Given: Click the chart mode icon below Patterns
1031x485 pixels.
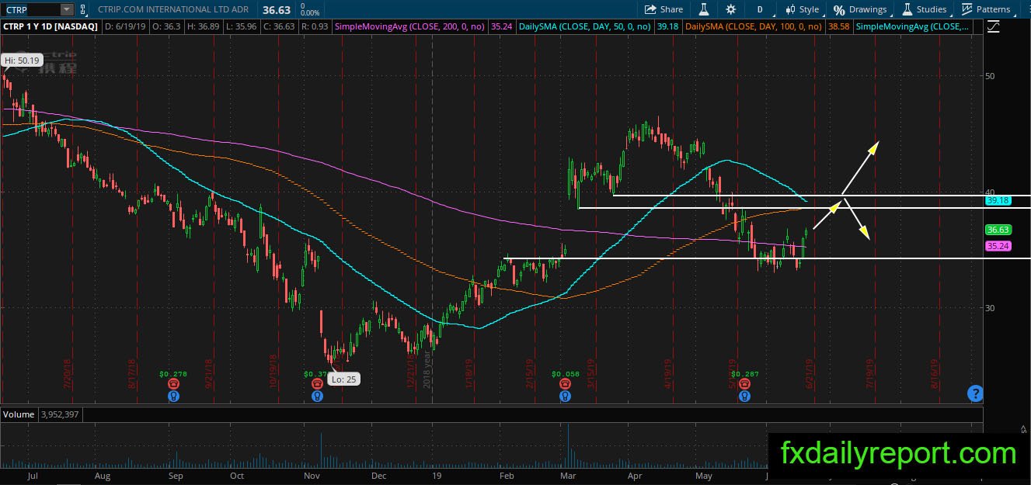Looking at the screenshot, I should click(x=993, y=26).
